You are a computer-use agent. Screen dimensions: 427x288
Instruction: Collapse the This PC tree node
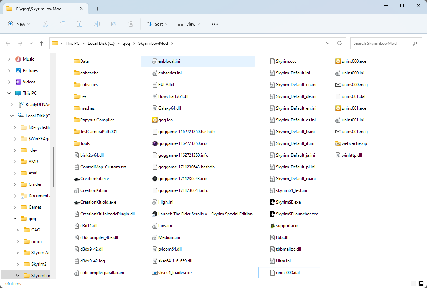click(x=9, y=93)
